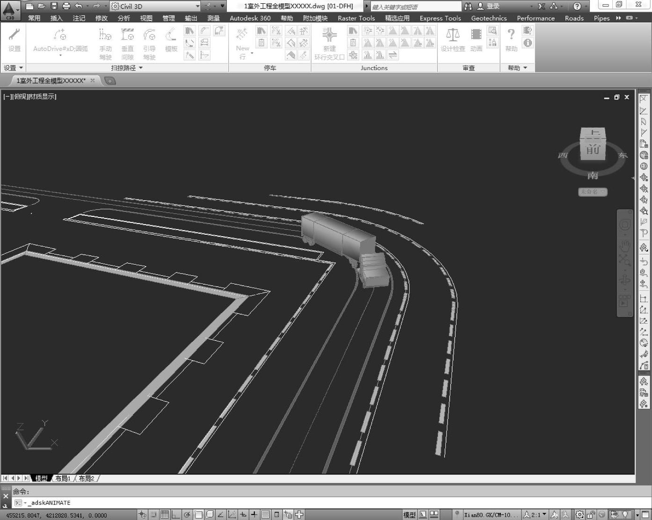Select the 垂直间隙 vertical clearance tool
The image size is (652, 520).
pos(127,43)
